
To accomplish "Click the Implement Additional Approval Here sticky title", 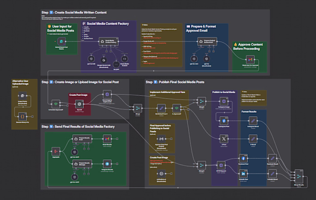I will [x=167, y=92].
